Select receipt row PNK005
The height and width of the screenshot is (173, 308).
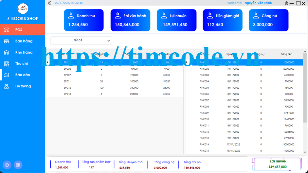(244, 88)
